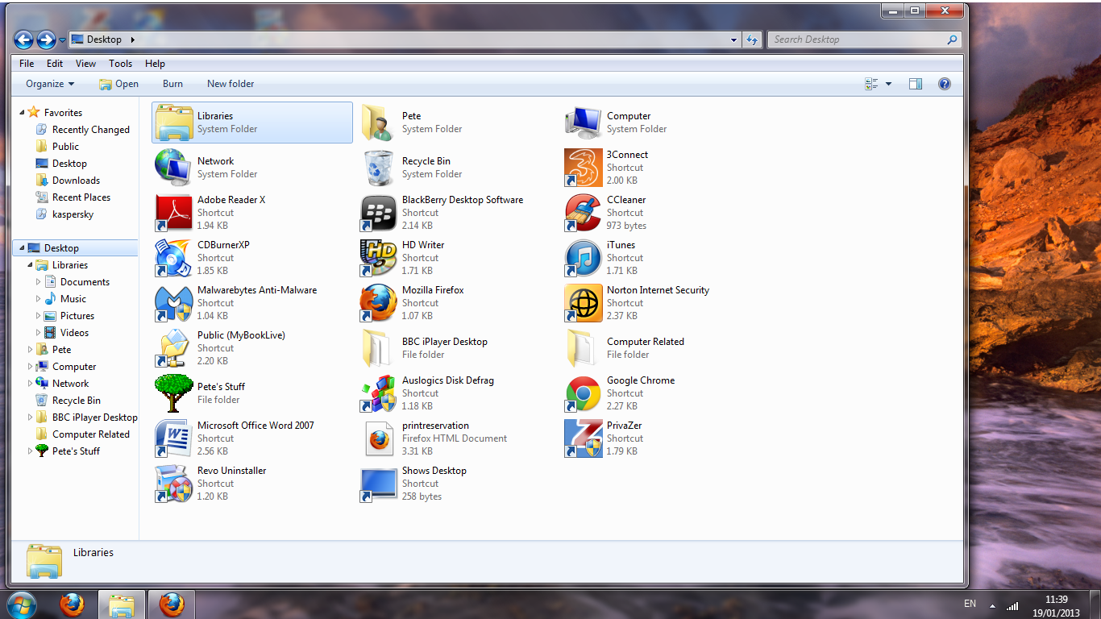The image size is (1101, 619).
Task: Click the Search Desktop field
Action: (865, 39)
